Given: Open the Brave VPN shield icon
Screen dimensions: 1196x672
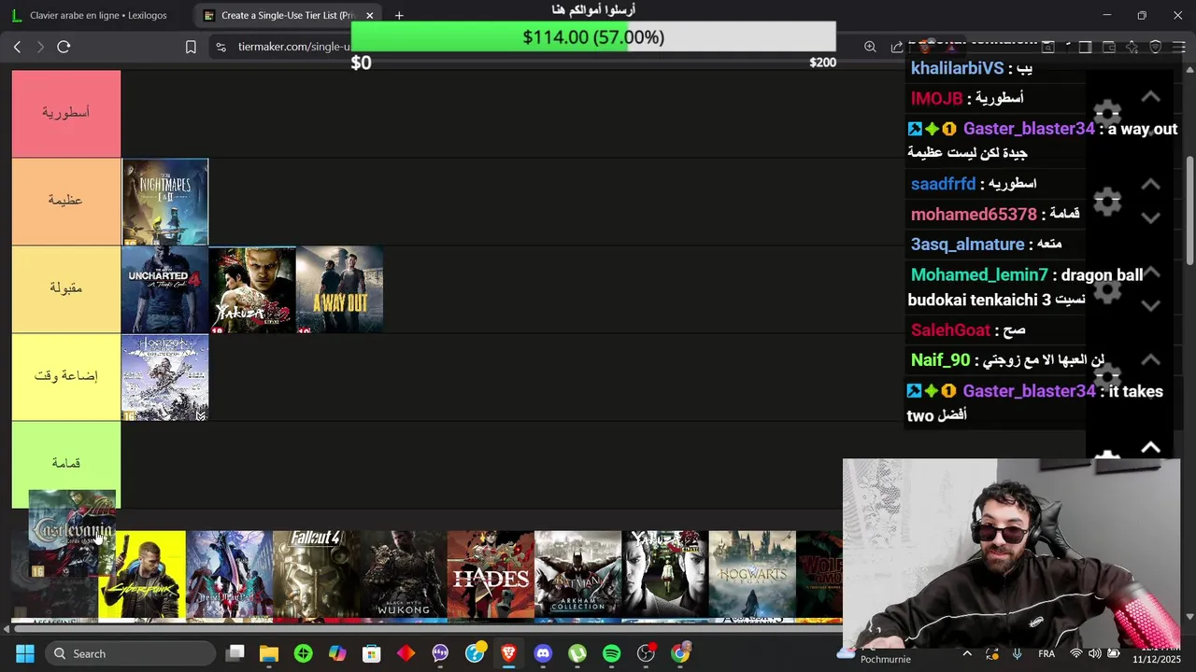Looking at the screenshot, I should (1156, 47).
